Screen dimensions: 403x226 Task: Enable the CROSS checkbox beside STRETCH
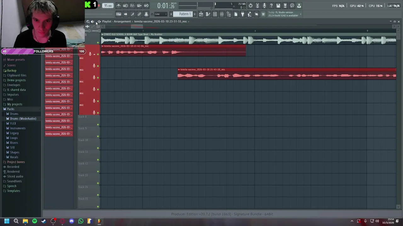(89, 31)
